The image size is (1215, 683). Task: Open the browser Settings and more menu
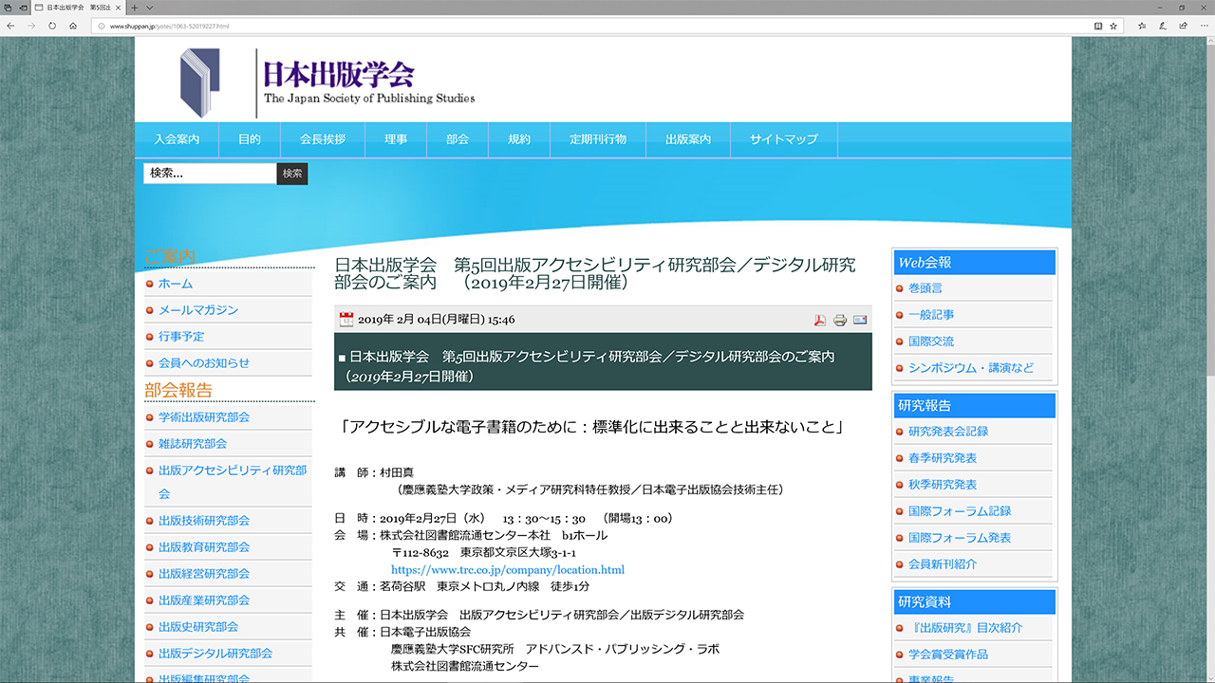(x=1203, y=26)
